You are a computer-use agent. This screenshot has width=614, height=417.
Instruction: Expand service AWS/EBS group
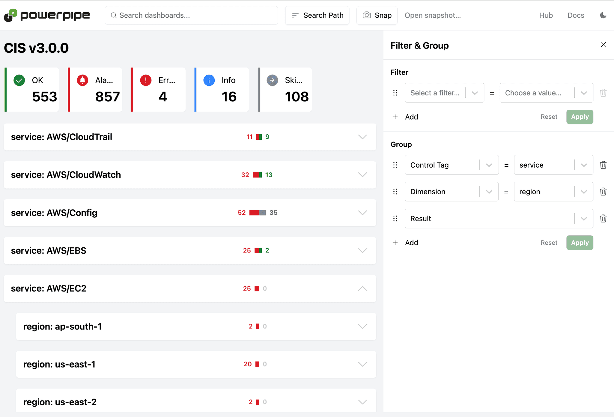362,251
